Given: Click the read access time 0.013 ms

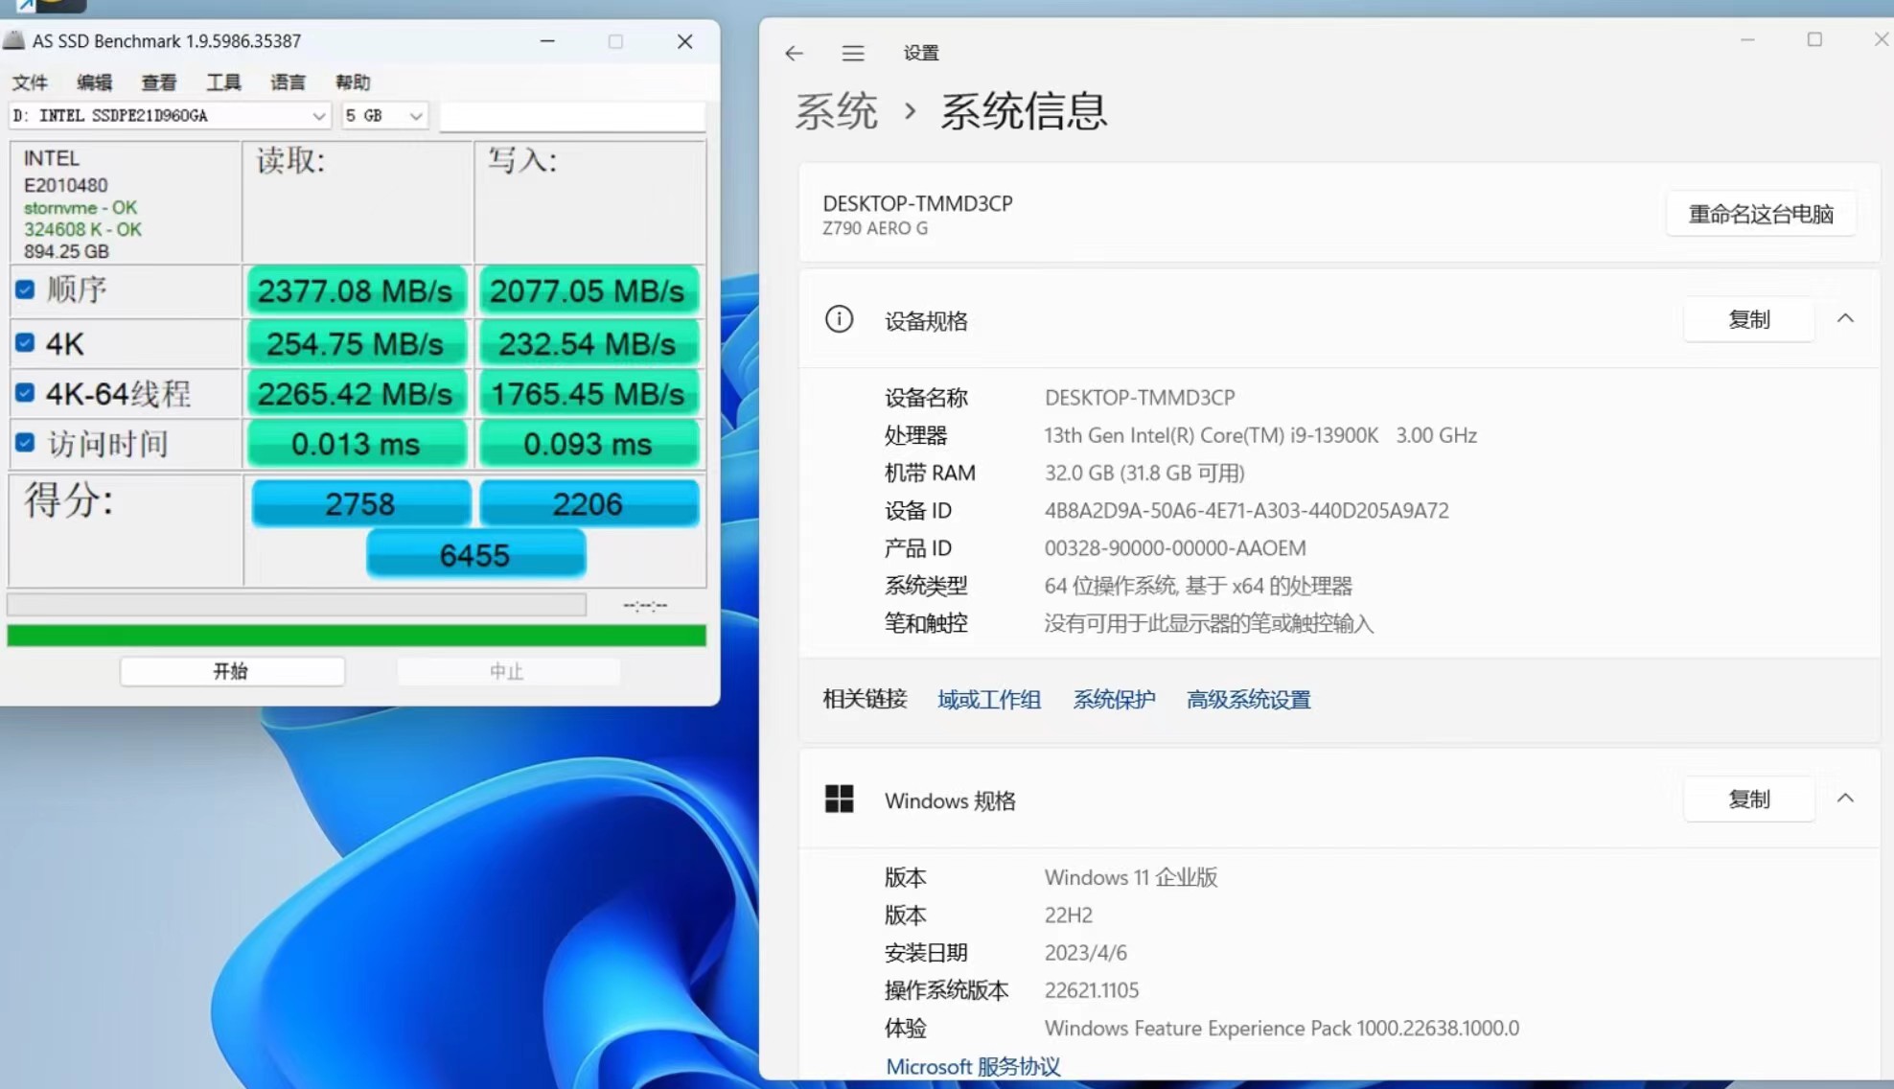Looking at the screenshot, I should pyautogui.click(x=356, y=444).
